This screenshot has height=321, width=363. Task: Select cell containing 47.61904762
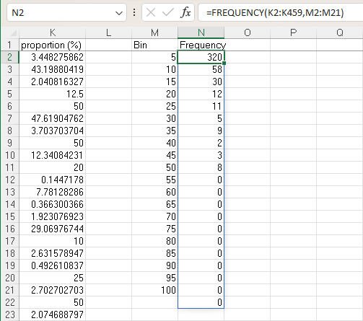53,118
